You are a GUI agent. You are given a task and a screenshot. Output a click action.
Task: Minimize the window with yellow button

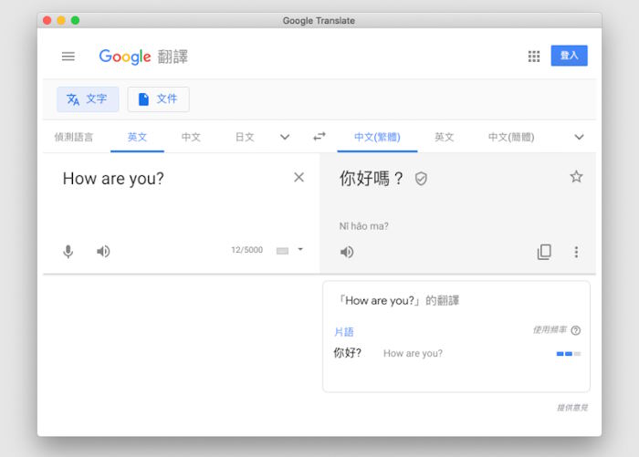click(61, 20)
